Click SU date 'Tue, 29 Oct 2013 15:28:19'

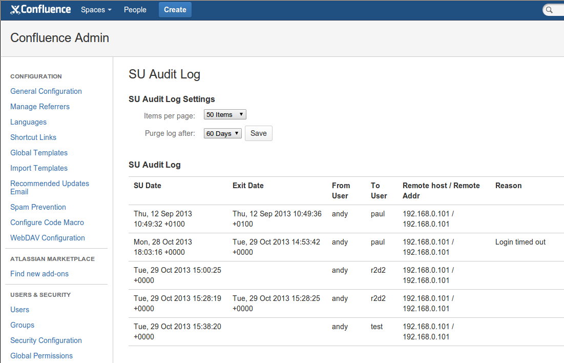177,303
